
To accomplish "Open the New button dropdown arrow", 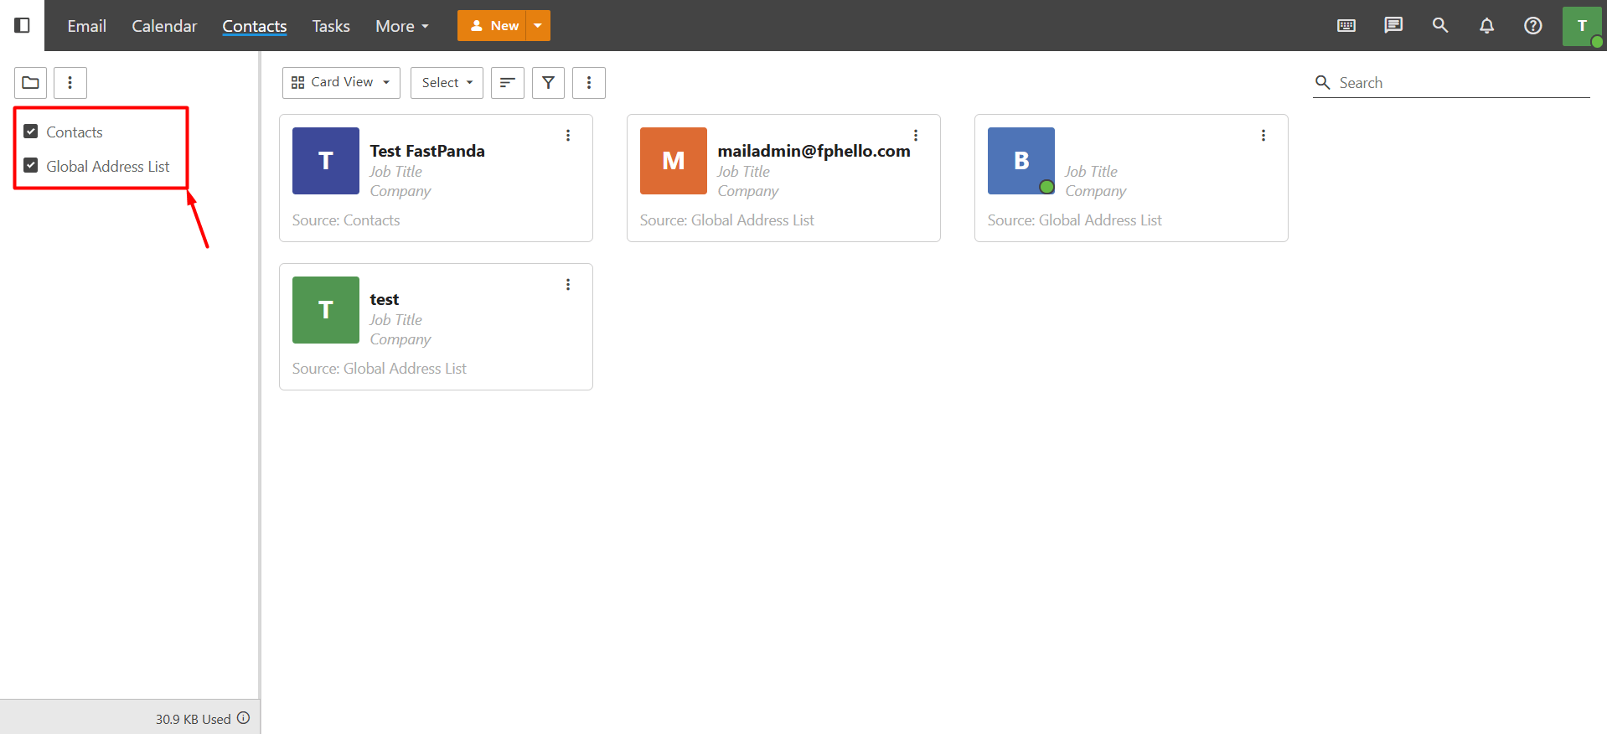I will [x=538, y=26].
